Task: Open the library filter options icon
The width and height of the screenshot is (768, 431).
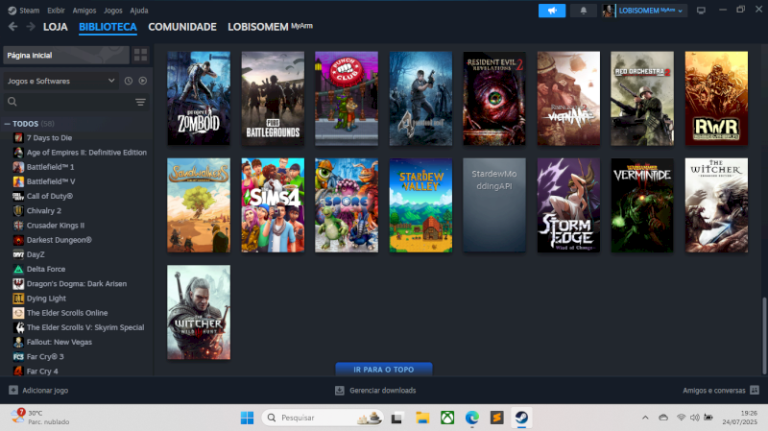Action: [140, 102]
